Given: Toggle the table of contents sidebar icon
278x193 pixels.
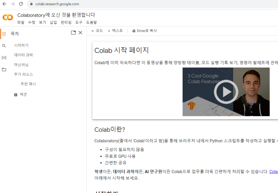Looking at the screenshot, I should click(4, 34).
